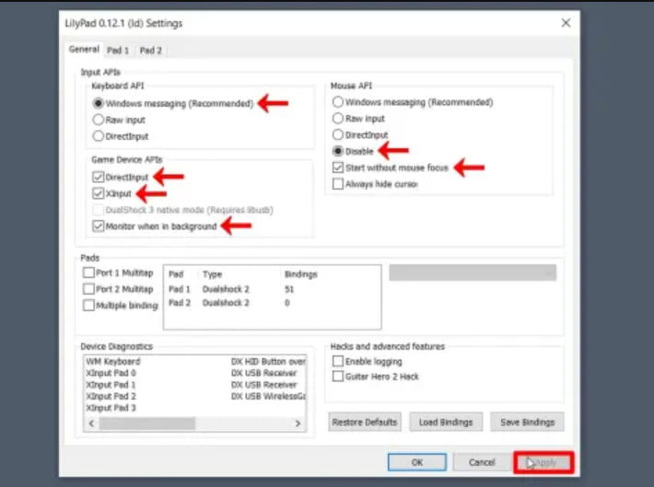Enable Always hide cursor
This screenshot has width=654, height=487.
339,184
